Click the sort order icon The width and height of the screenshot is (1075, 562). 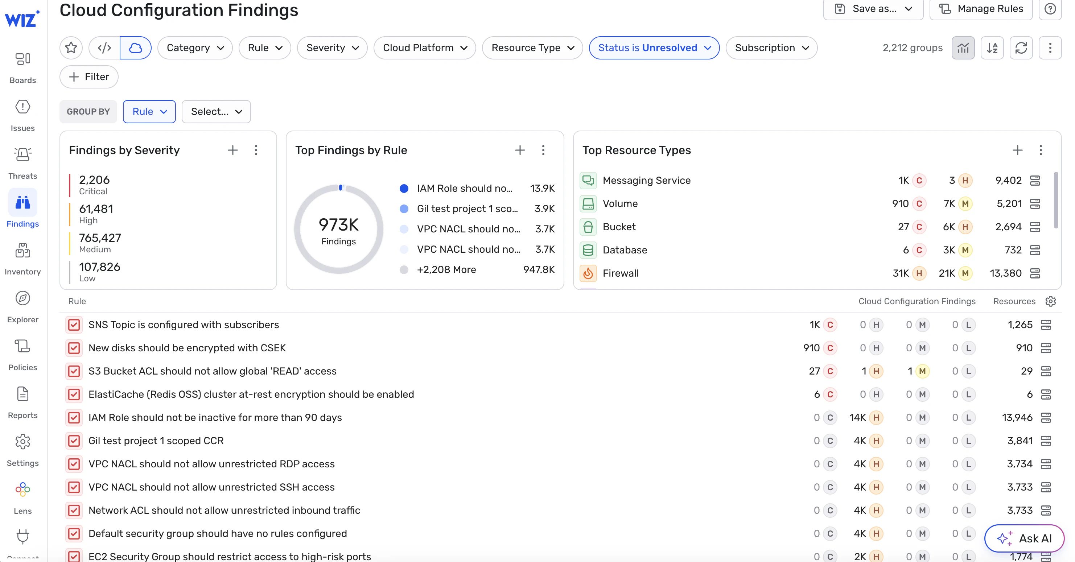(x=992, y=47)
